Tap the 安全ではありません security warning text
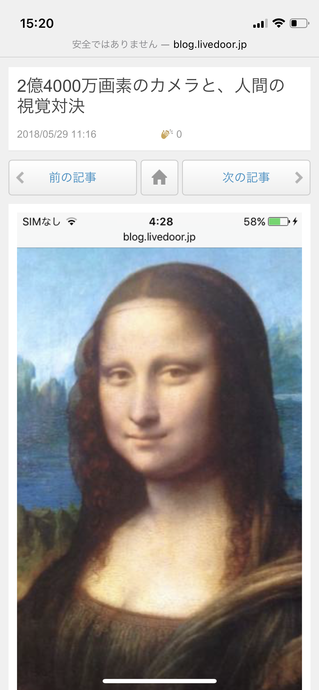Screen dimensions: 319x690 tap(115, 44)
